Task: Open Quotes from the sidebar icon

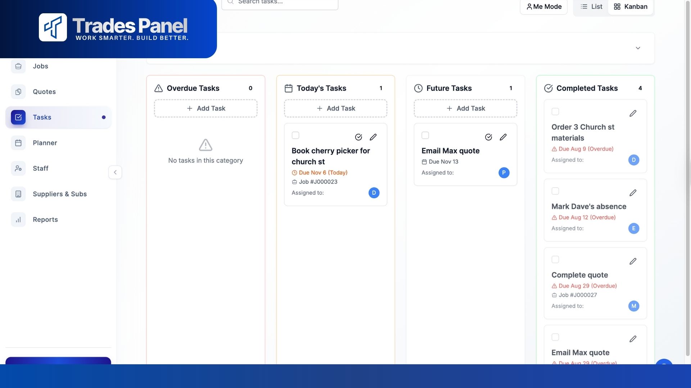Action: [18, 92]
